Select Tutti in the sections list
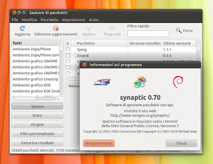213x164 pixels. (35, 43)
